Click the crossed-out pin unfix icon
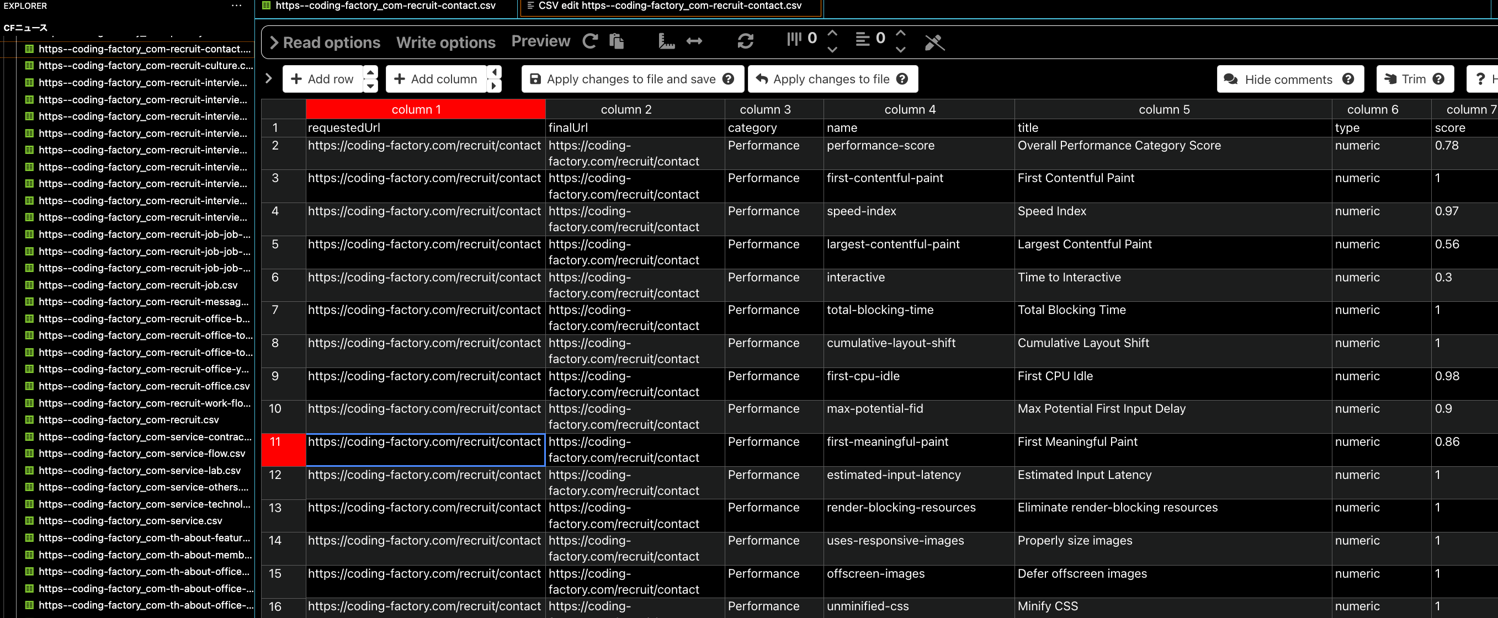This screenshot has height=618, width=1498. pyautogui.click(x=934, y=42)
